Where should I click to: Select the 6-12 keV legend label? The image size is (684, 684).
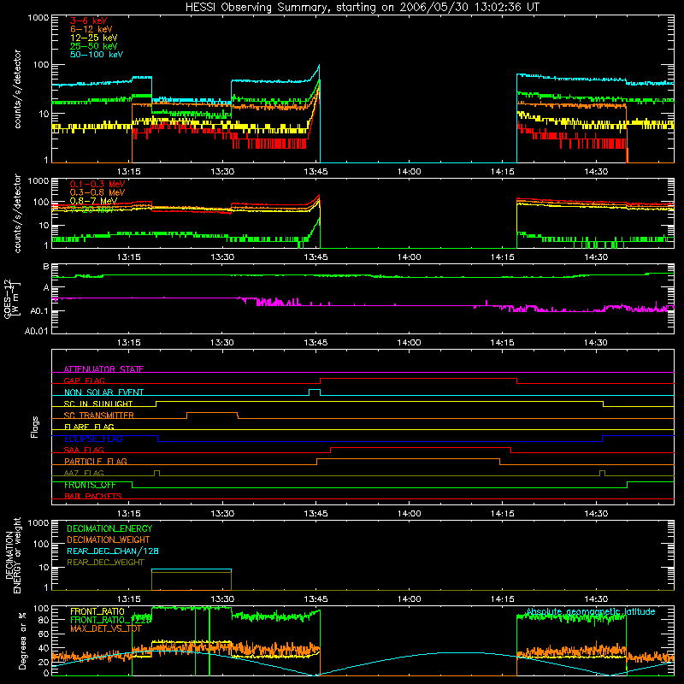coord(91,29)
